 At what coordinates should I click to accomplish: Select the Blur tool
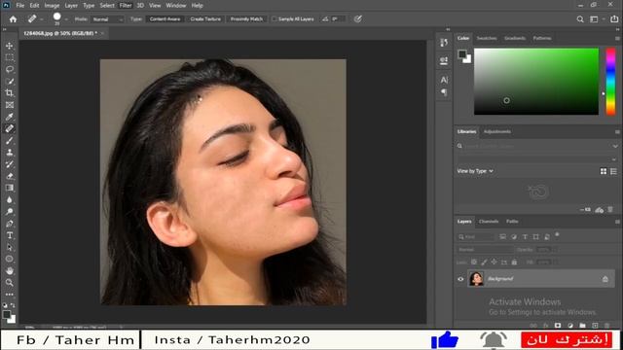click(x=10, y=199)
